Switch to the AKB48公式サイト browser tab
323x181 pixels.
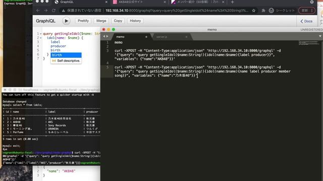(139, 2)
